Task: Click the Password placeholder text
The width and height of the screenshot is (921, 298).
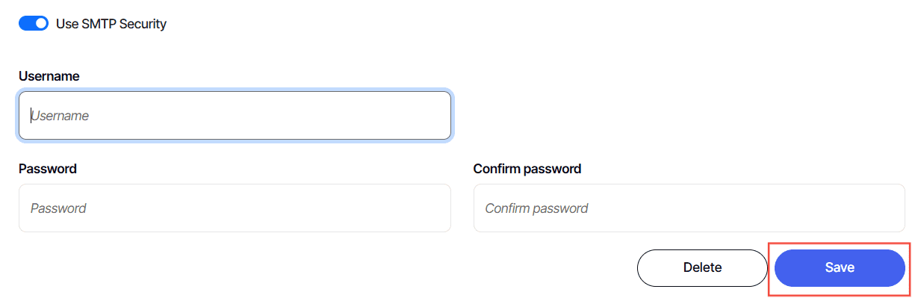Action: tap(58, 208)
